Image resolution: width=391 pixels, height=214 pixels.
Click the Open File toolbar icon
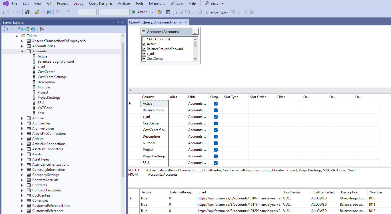37,12
